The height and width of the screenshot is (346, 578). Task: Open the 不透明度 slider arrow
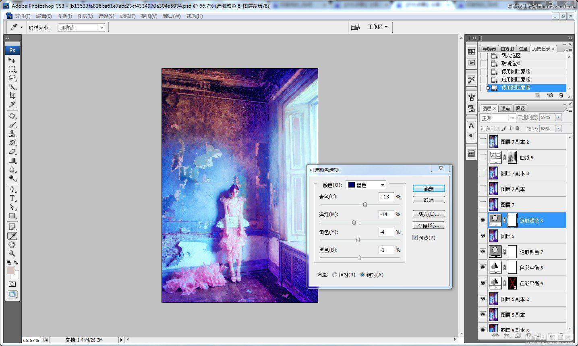(558, 117)
